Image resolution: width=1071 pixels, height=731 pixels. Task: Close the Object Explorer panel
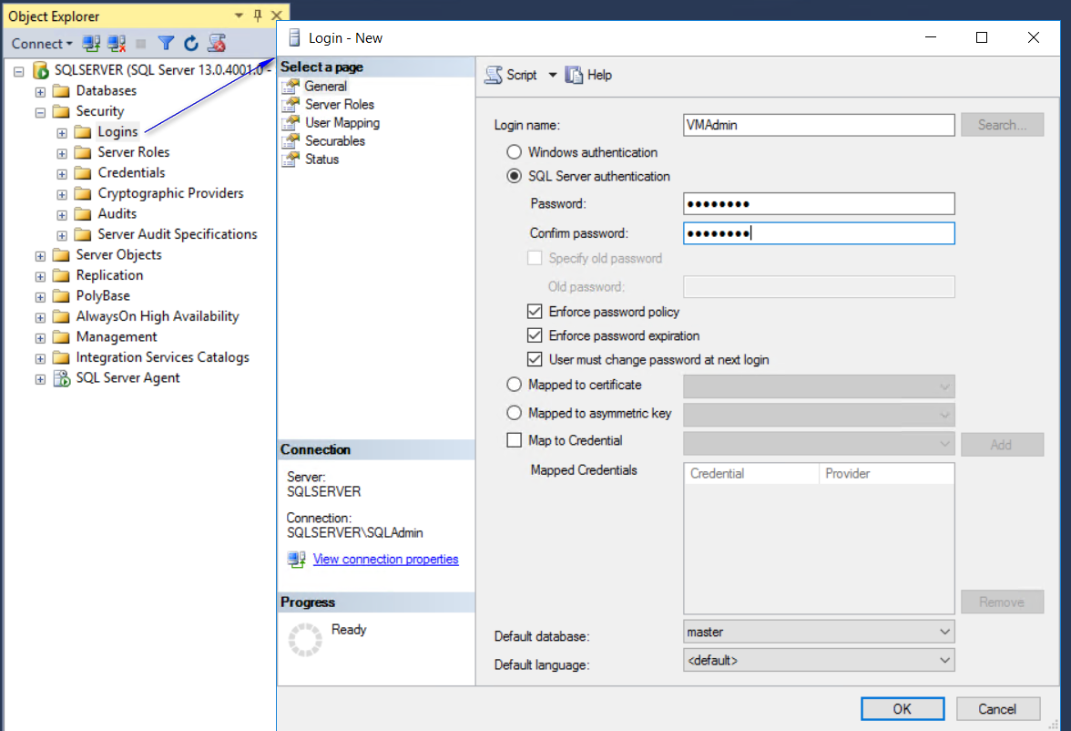[277, 15]
